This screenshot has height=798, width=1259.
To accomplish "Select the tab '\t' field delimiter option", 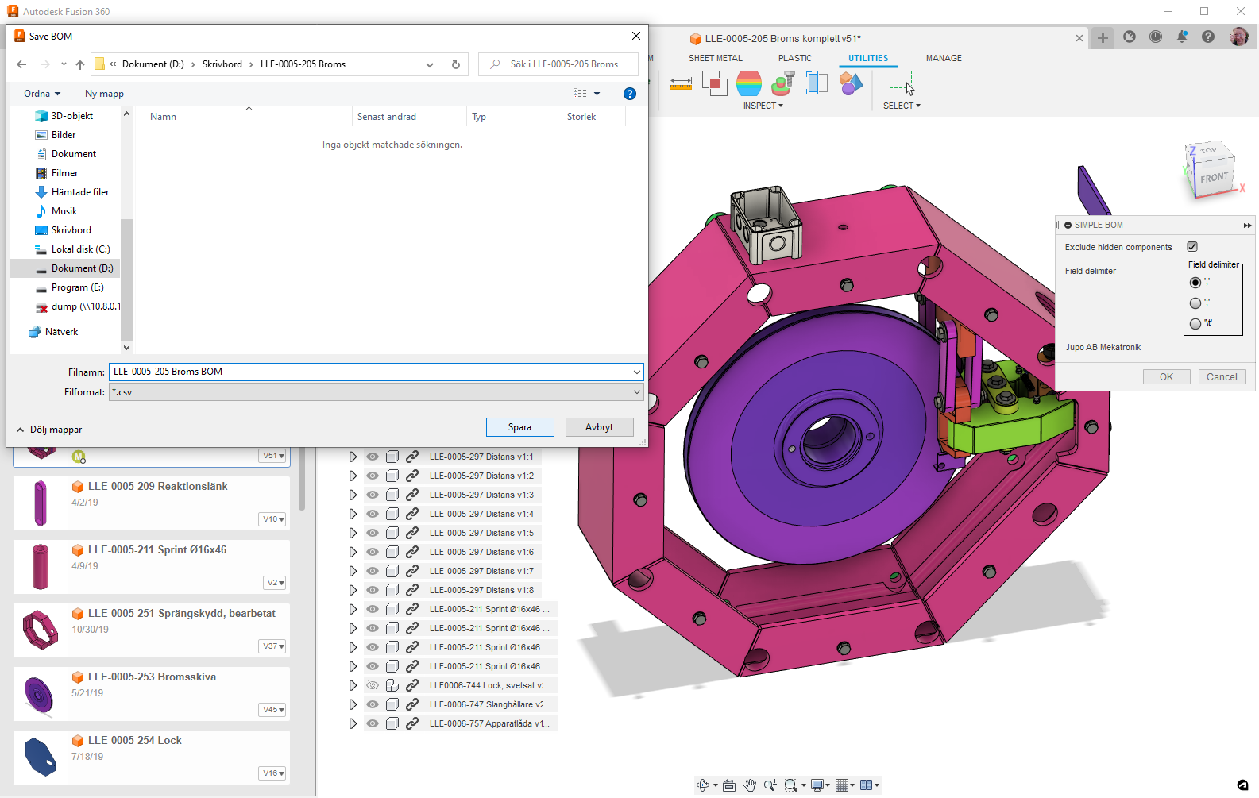I will pos(1195,323).
